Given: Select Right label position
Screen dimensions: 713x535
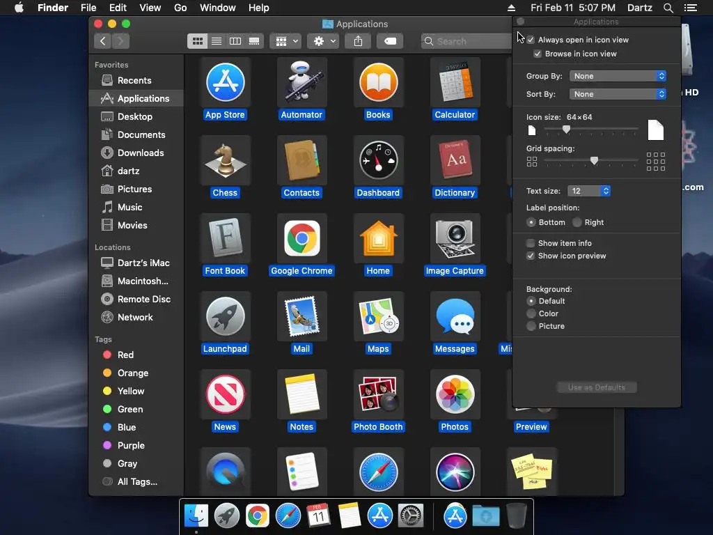Looking at the screenshot, I should coord(577,222).
